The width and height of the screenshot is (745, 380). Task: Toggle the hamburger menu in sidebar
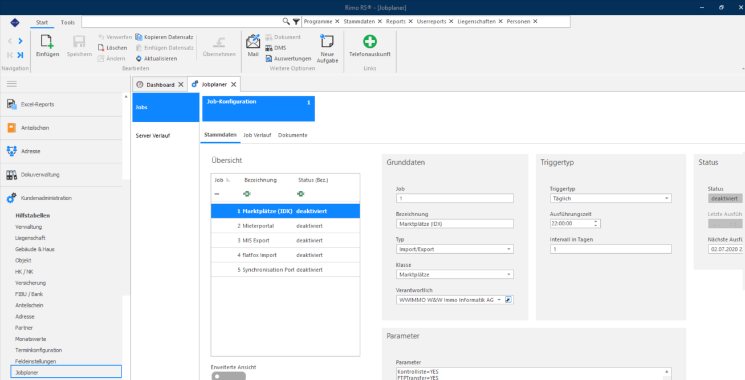(x=11, y=84)
